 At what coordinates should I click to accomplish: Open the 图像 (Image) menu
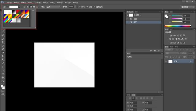coord(23,2)
